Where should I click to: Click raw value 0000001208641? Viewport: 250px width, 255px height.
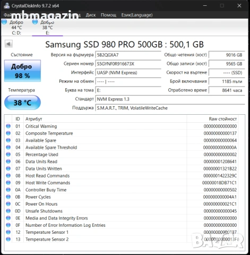point(220,161)
